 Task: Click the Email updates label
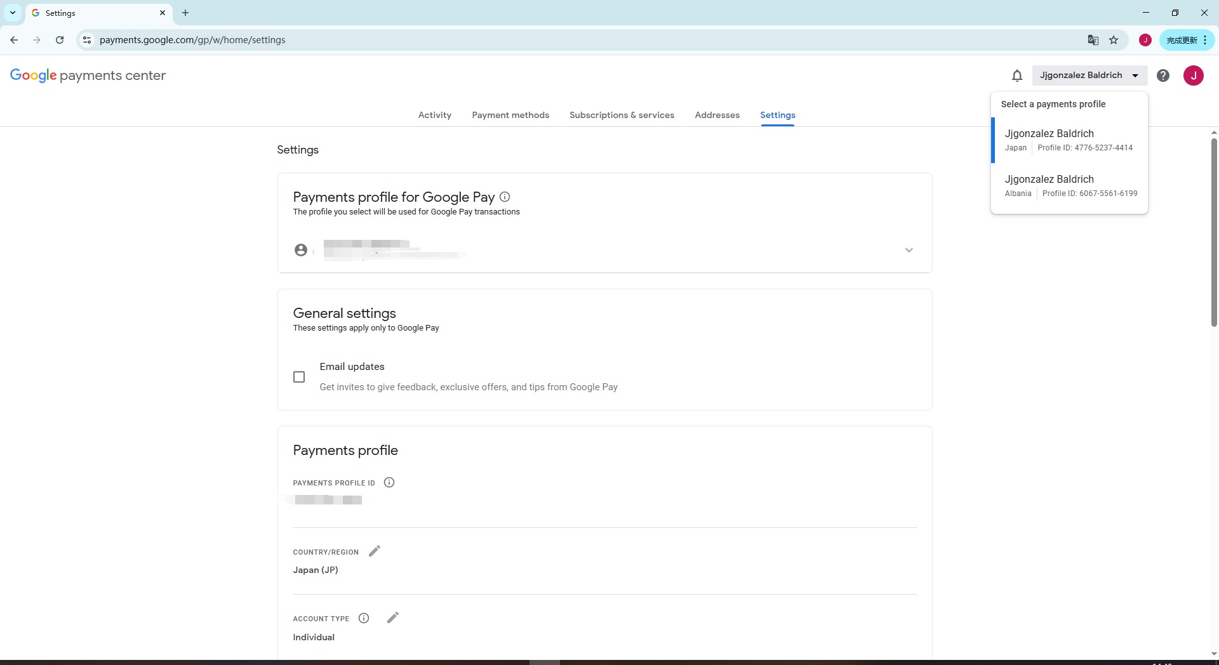pos(352,367)
